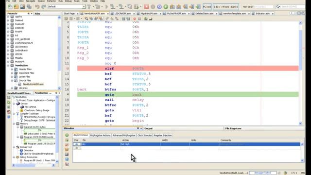Click the 'How do I?' keyword input field
This screenshot has width=311, height=175.
(x=263, y=7)
